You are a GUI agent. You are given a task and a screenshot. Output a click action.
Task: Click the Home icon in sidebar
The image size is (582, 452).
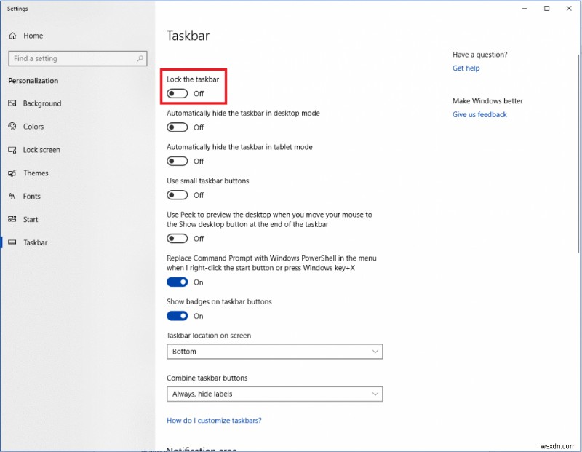pyautogui.click(x=12, y=35)
